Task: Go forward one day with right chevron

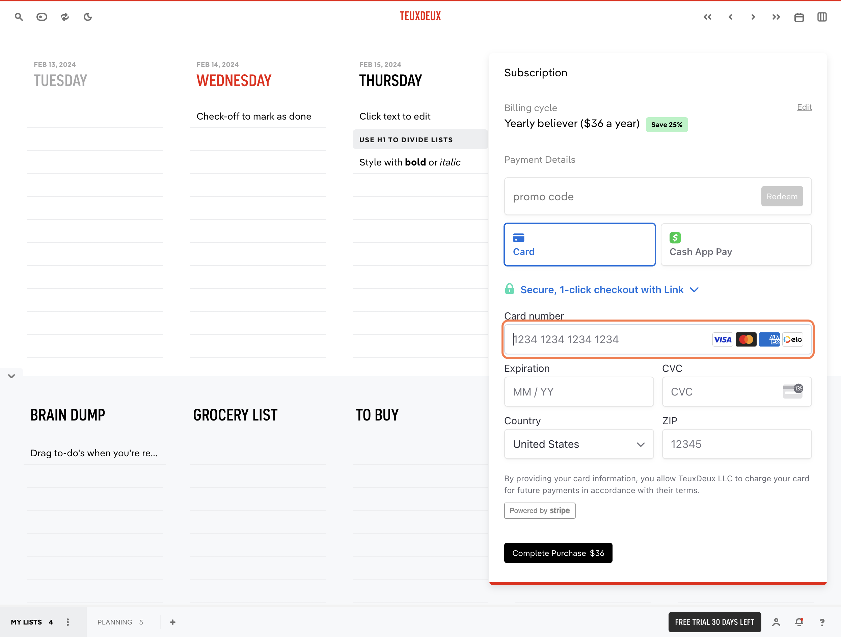Action: point(753,17)
